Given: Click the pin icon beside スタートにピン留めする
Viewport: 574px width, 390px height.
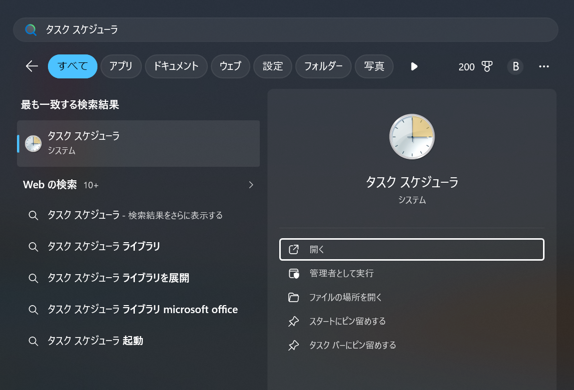Looking at the screenshot, I should point(294,321).
